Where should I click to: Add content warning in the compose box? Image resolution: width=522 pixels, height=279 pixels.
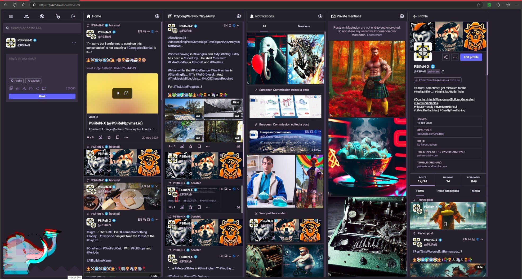[x=24, y=89]
